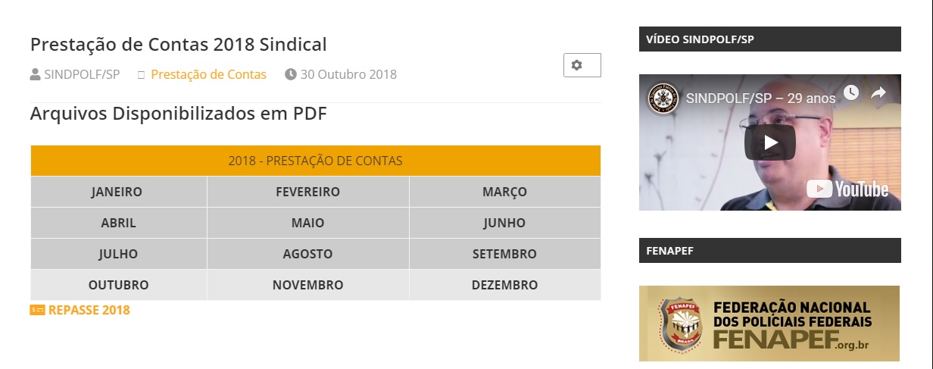Click the Watch Later clock icon
The width and height of the screenshot is (933, 369).
pyautogui.click(x=851, y=92)
